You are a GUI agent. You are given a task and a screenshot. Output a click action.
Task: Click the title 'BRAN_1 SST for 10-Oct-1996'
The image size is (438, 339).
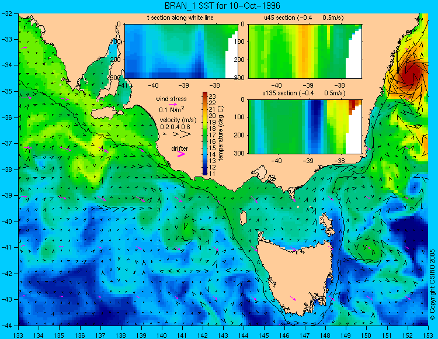coord(222,6)
